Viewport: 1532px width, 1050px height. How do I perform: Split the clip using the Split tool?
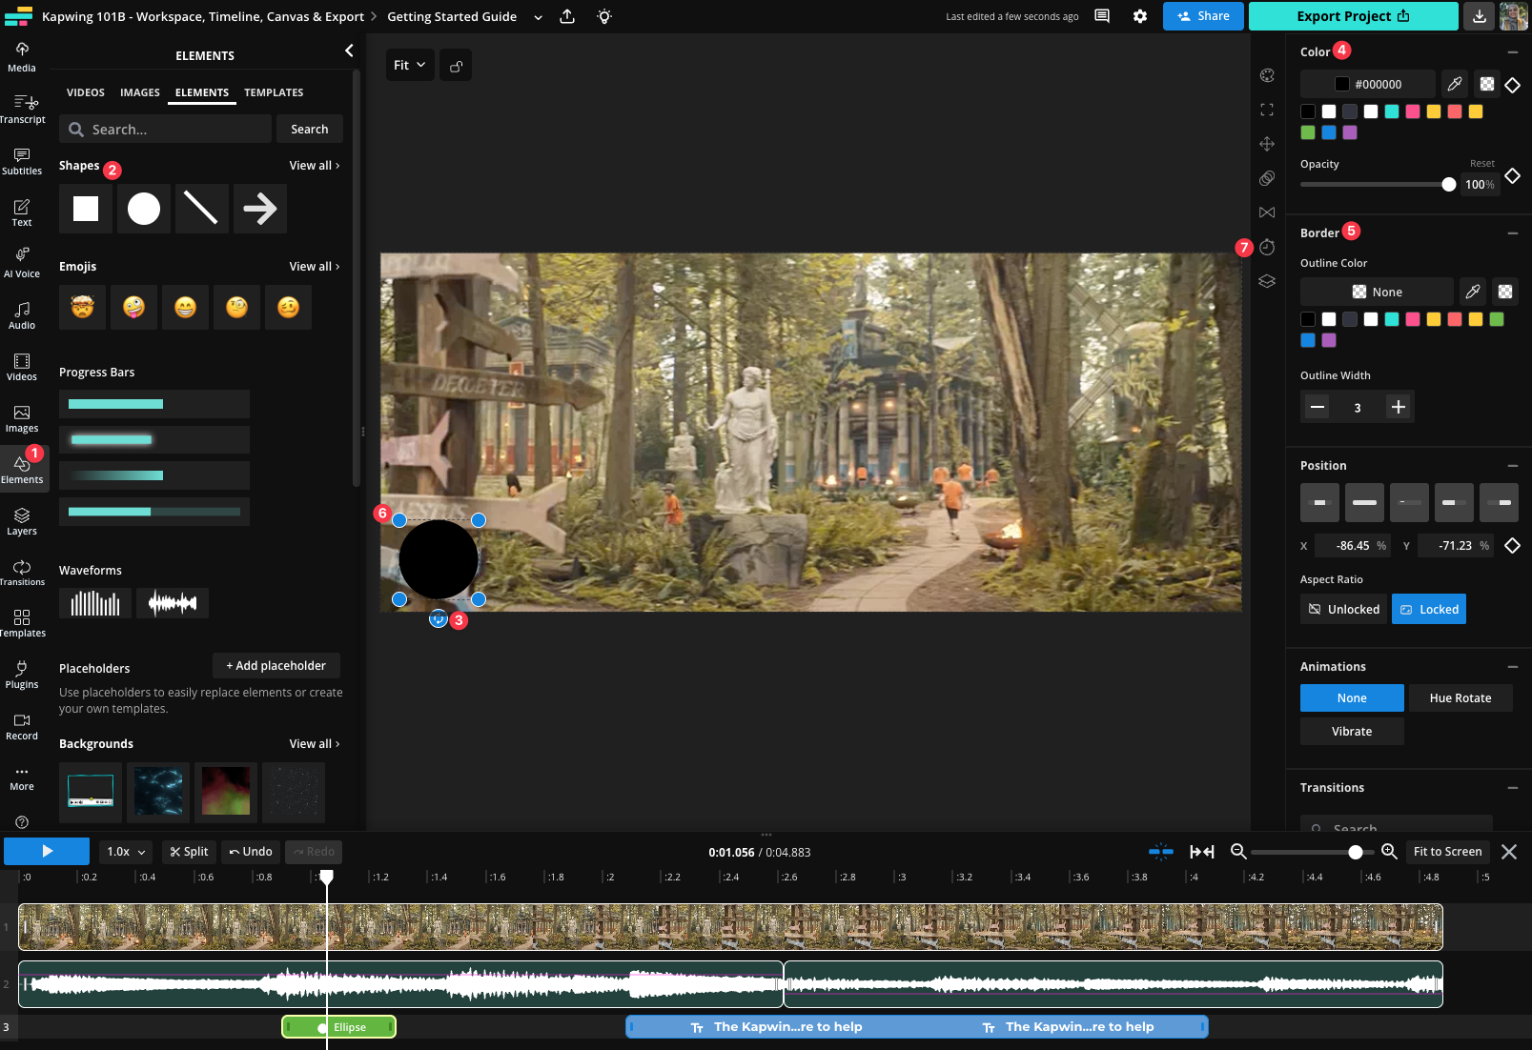click(188, 851)
